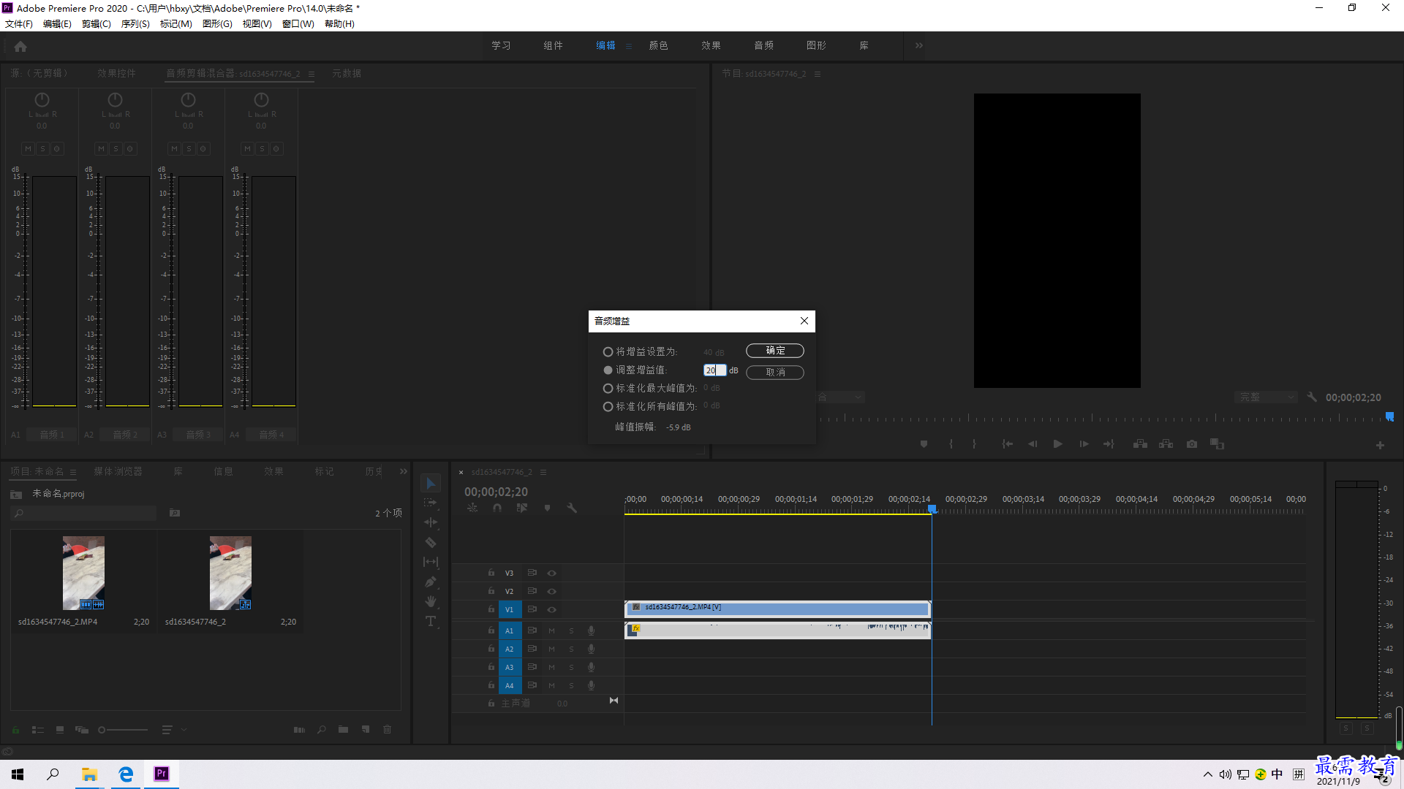Create new bin in project panel
This screenshot has height=789, width=1404.
point(343,729)
